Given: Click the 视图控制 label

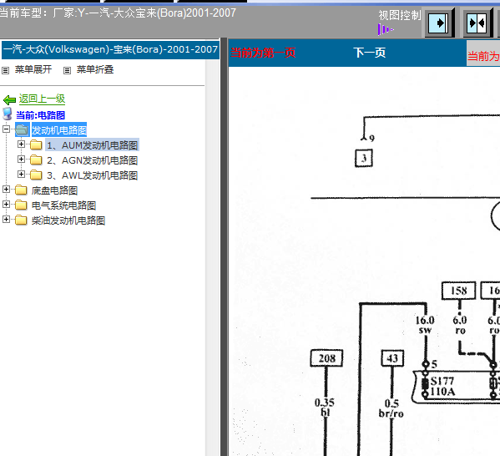Looking at the screenshot, I should coord(400,15).
